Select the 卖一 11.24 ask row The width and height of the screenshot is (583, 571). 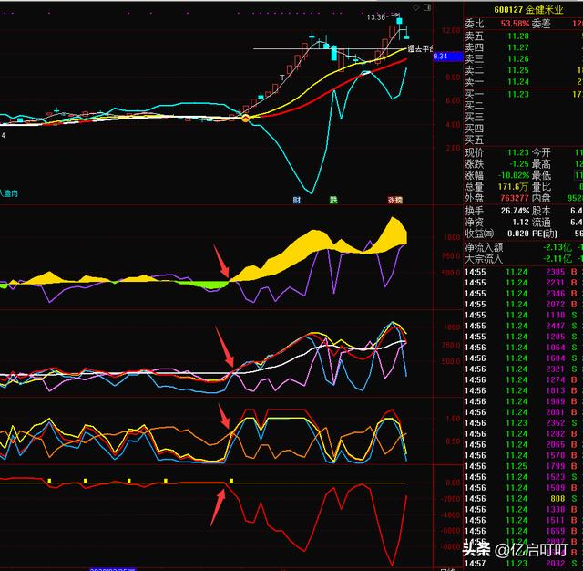(x=523, y=81)
